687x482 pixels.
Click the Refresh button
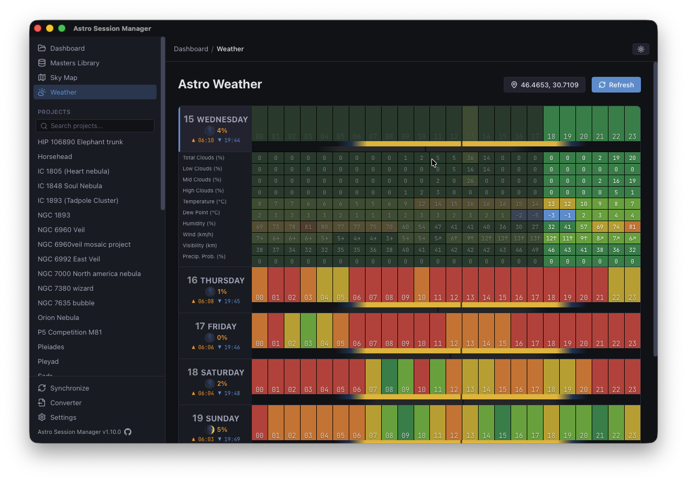[616, 85]
